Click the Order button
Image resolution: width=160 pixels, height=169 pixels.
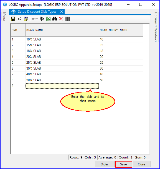pos(105,164)
